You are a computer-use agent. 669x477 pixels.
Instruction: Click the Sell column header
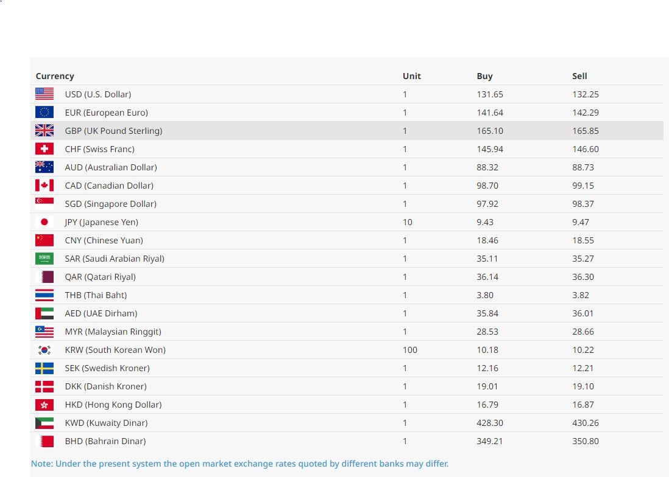pyautogui.click(x=579, y=76)
